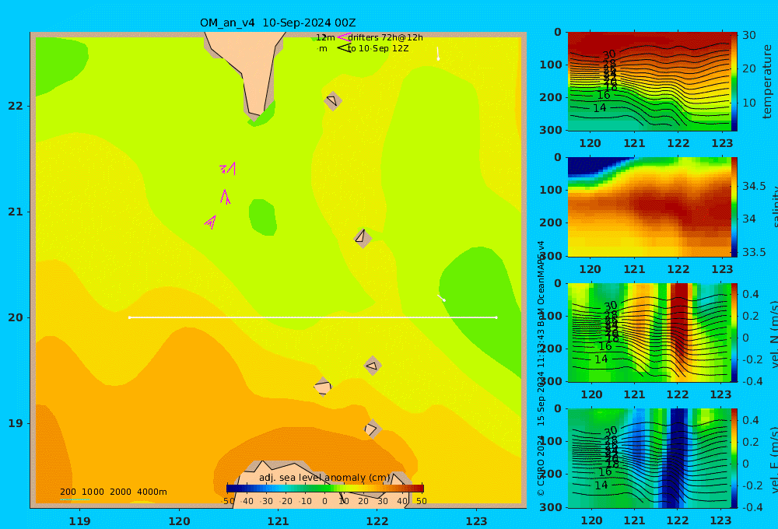Click the '34.5' tick on the salinity colorbar
The width and height of the screenshot is (778, 529).
click(754, 186)
